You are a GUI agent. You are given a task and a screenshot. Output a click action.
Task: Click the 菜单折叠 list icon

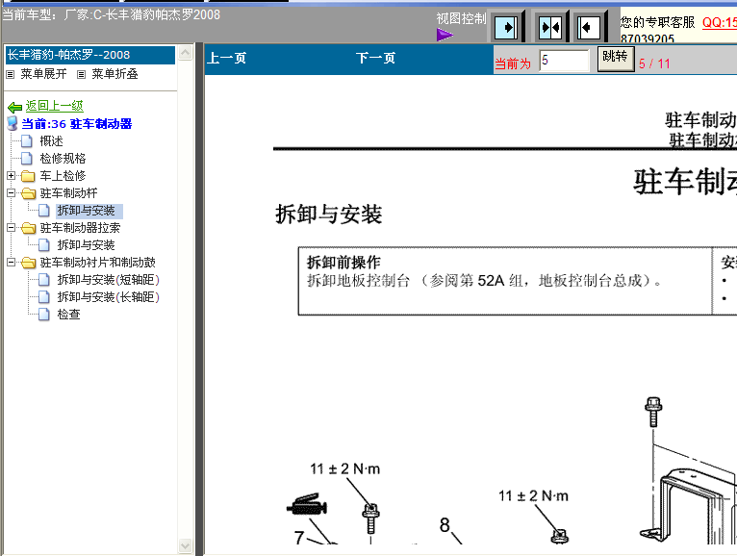82,74
